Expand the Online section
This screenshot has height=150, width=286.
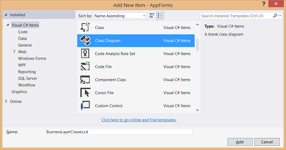6,101
